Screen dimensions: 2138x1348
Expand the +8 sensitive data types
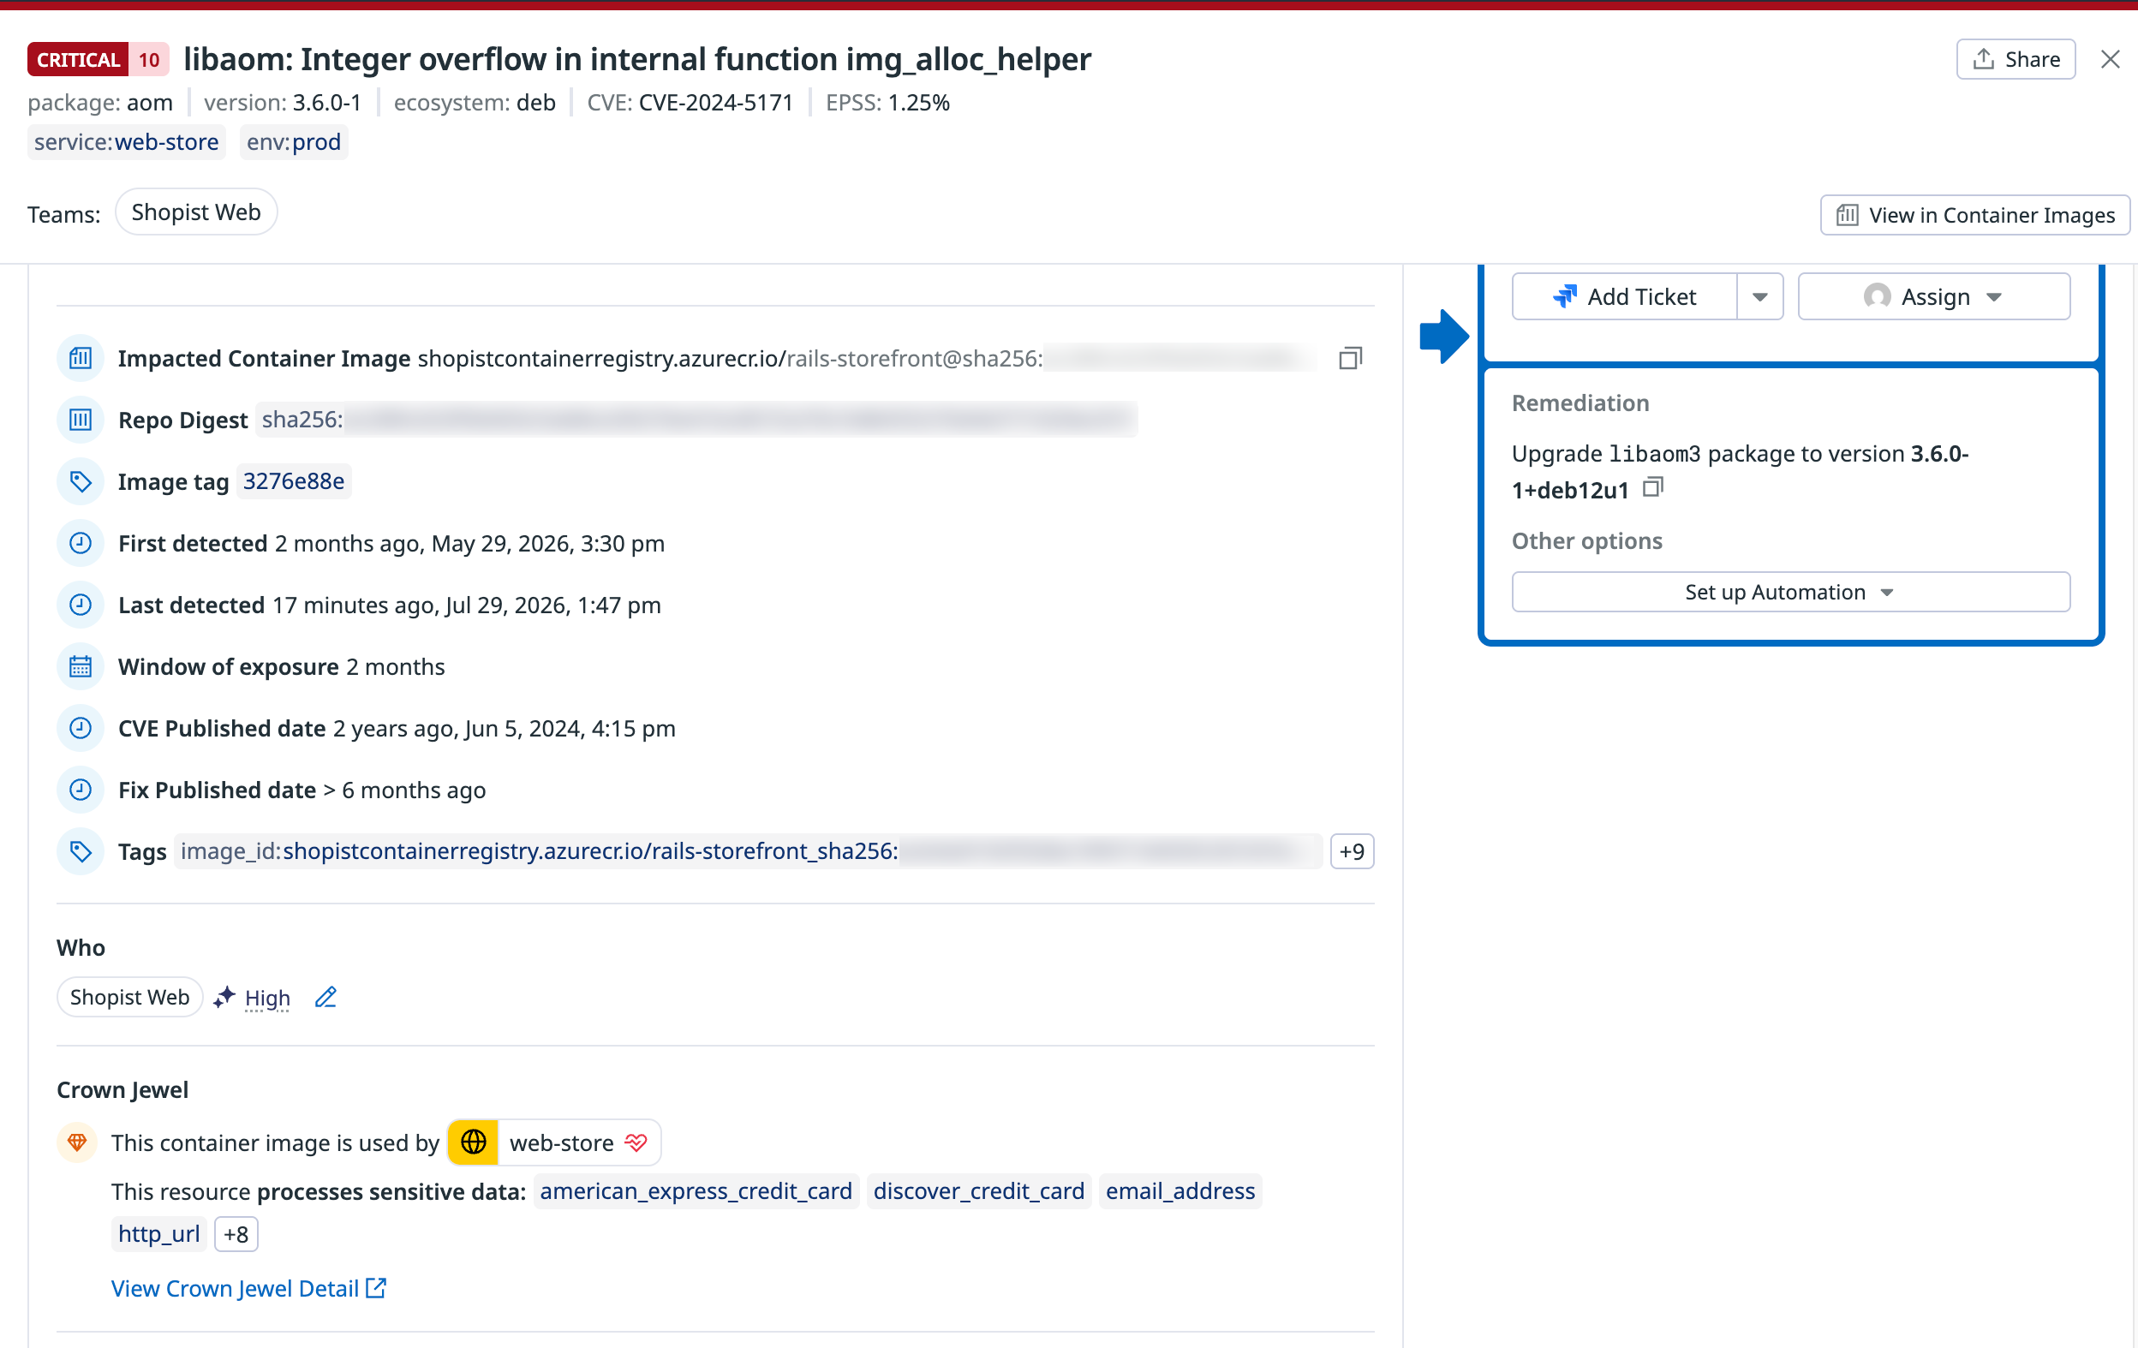(x=236, y=1234)
